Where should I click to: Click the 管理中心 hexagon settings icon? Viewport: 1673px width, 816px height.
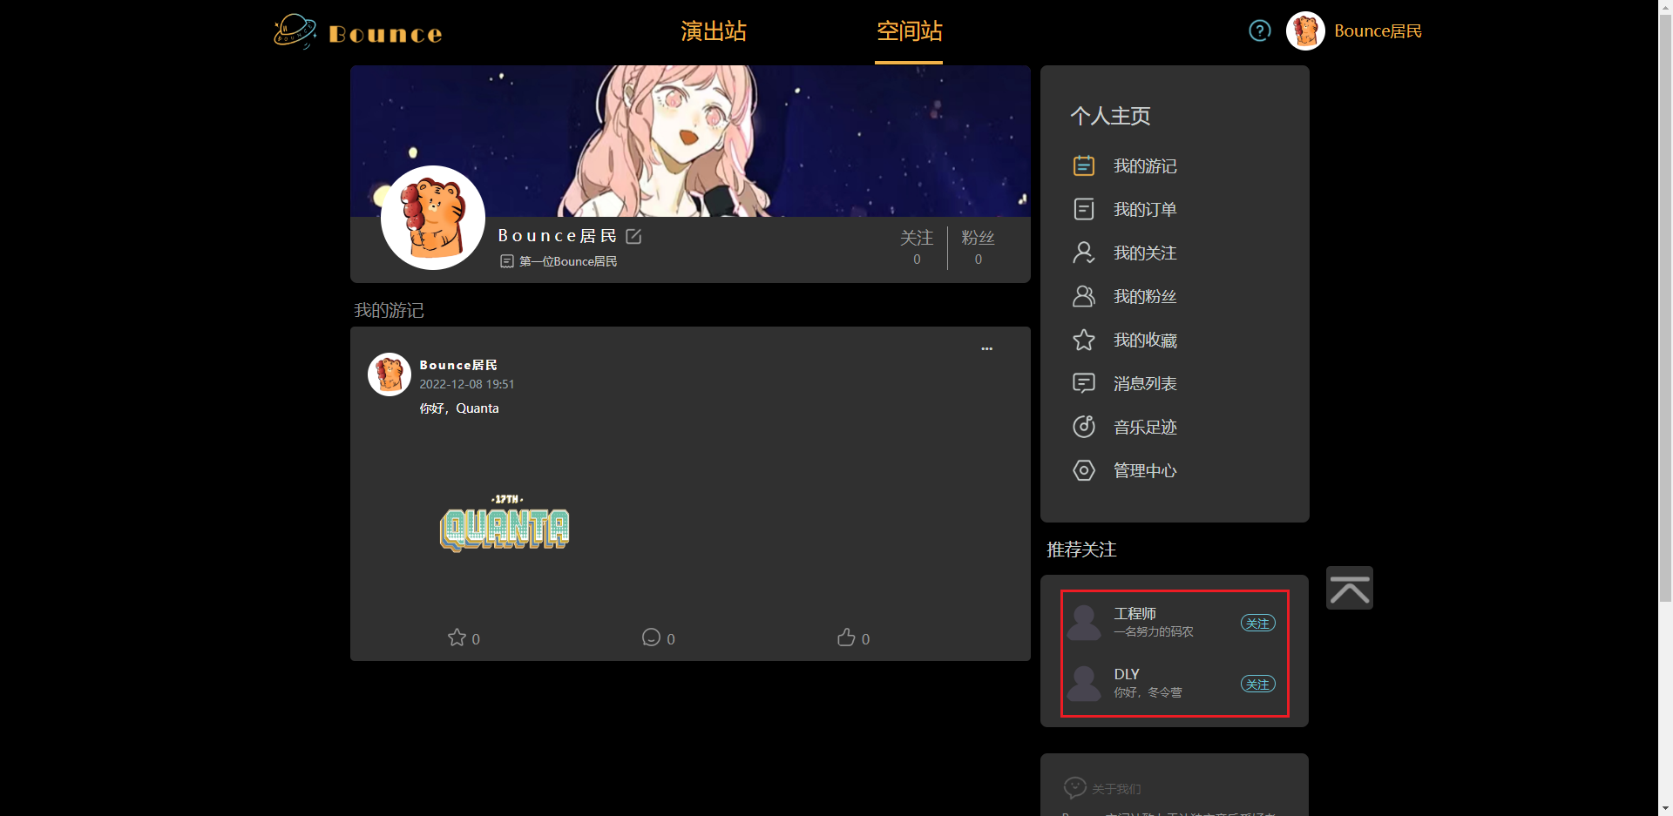point(1083,470)
